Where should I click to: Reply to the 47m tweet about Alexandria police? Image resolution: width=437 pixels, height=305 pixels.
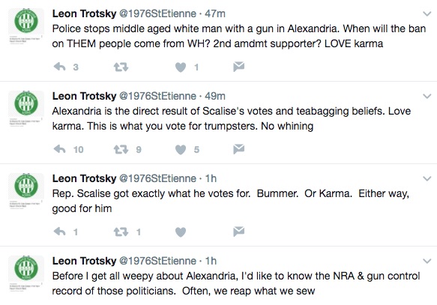(x=60, y=67)
